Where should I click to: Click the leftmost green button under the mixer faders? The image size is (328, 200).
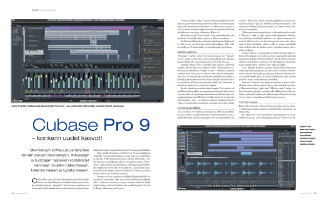26,91
